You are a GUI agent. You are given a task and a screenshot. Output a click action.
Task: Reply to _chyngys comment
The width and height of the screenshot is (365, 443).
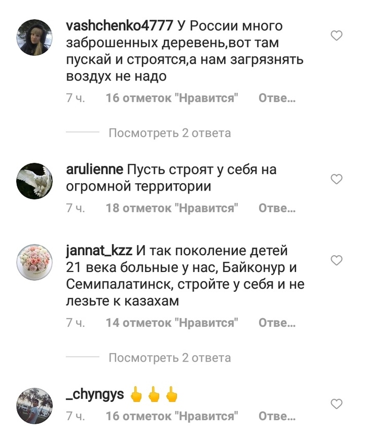pyautogui.click(x=277, y=416)
